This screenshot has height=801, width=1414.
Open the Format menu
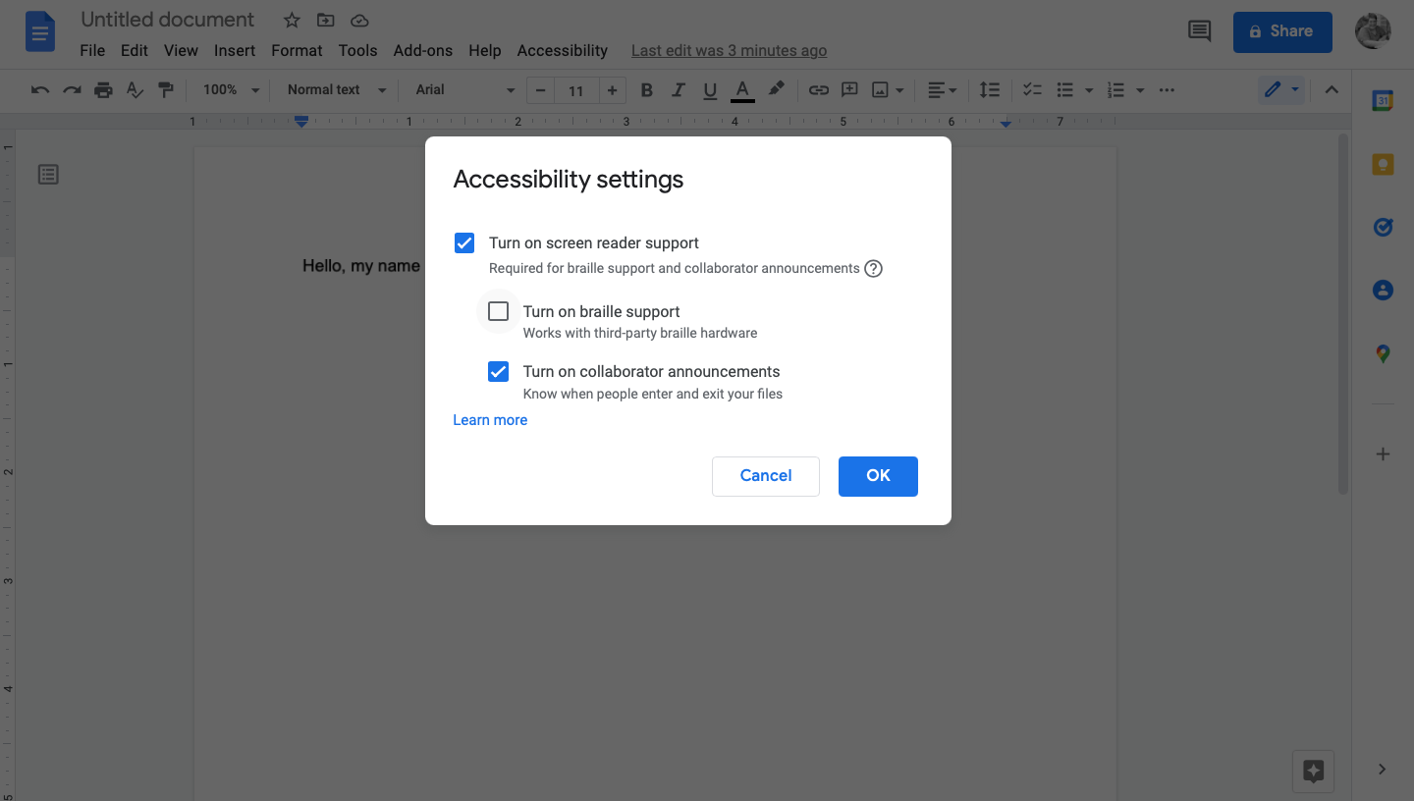click(x=297, y=50)
